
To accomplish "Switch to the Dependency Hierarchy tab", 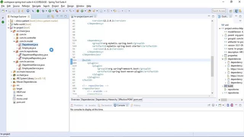I will [x=107, y=100].
